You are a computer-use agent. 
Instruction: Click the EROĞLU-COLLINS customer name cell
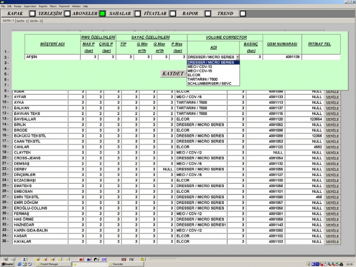coord(40,208)
